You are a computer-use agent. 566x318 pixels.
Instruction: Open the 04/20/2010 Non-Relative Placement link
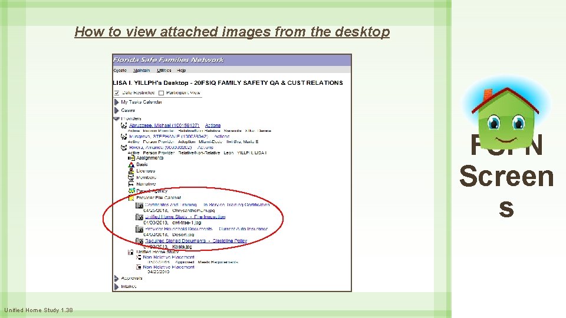(x=169, y=267)
